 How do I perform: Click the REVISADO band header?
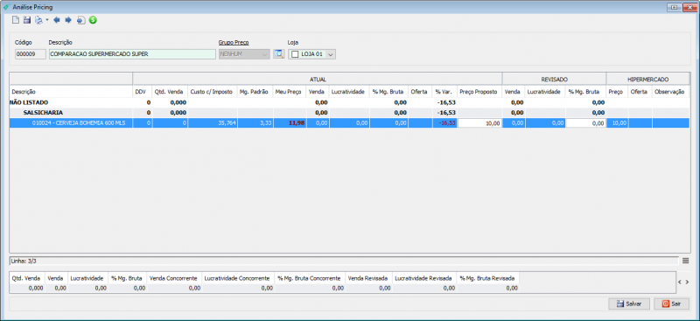(554, 79)
